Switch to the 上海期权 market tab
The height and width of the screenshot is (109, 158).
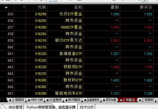pos(146,100)
